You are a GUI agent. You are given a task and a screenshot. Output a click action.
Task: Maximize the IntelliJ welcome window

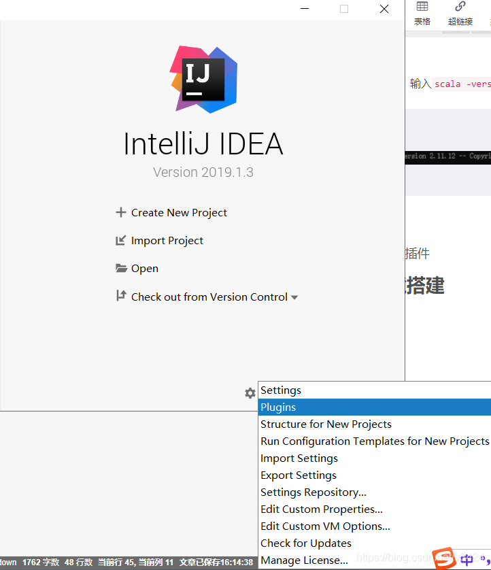tap(344, 8)
